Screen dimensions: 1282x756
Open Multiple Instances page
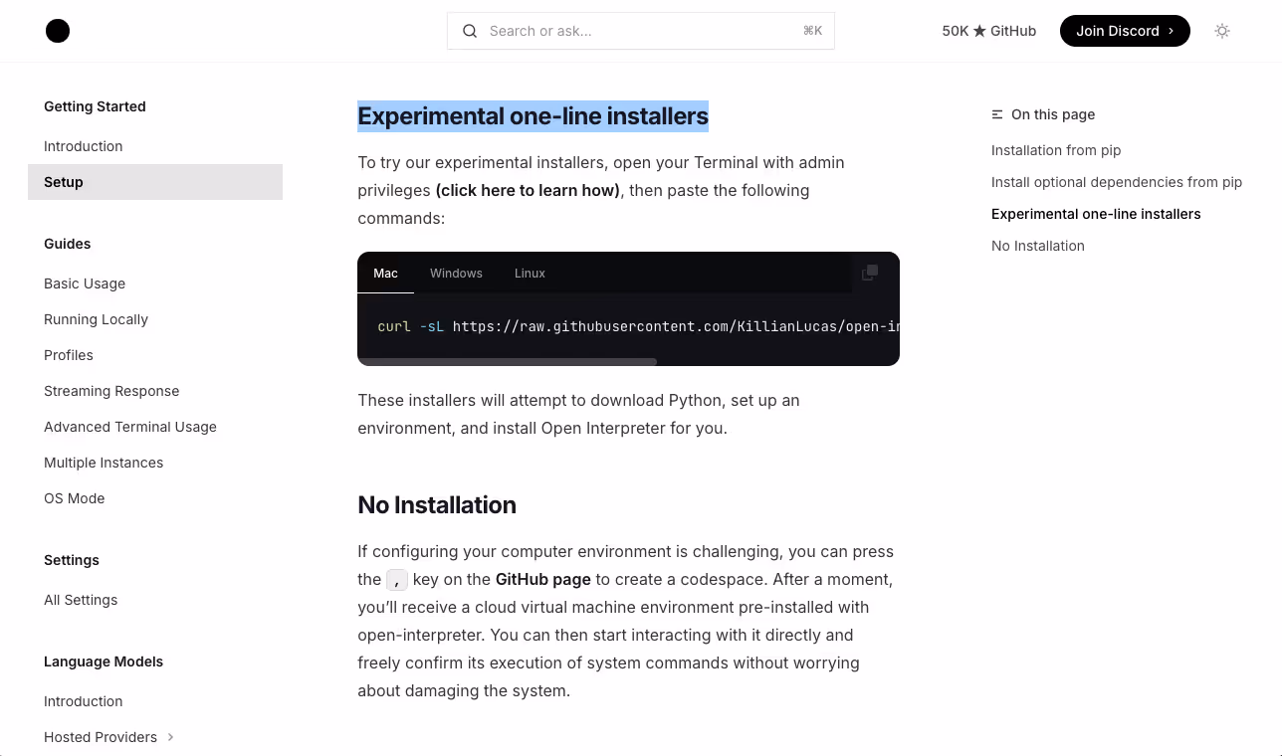click(x=104, y=463)
